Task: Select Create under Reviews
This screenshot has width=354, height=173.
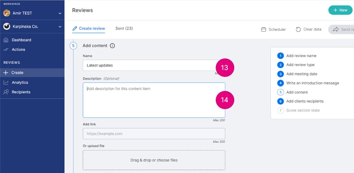Action: pos(32,72)
